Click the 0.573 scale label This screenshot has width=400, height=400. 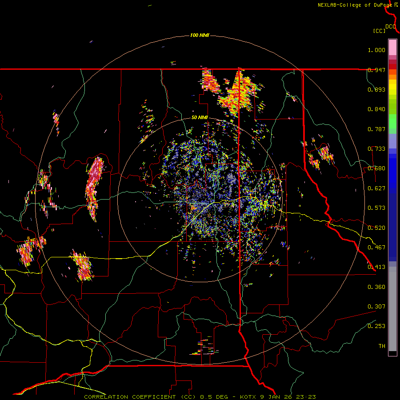point(376,208)
